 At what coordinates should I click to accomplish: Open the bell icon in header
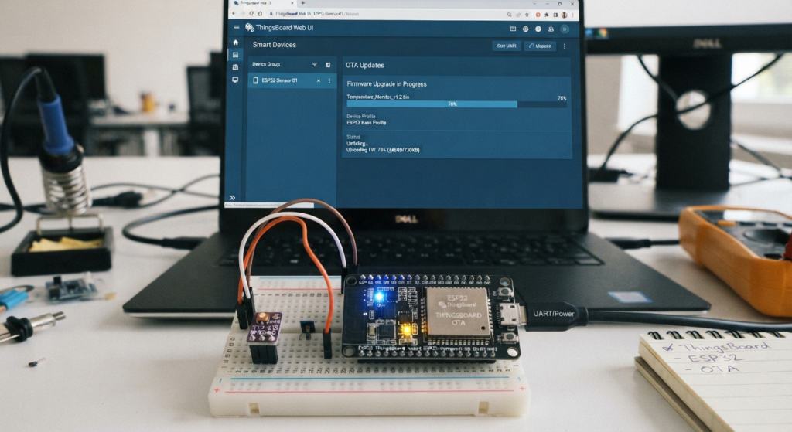(551, 29)
